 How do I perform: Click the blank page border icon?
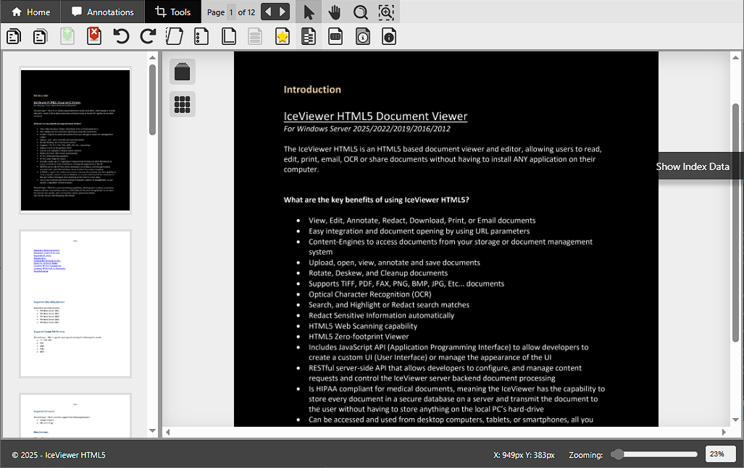229,36
